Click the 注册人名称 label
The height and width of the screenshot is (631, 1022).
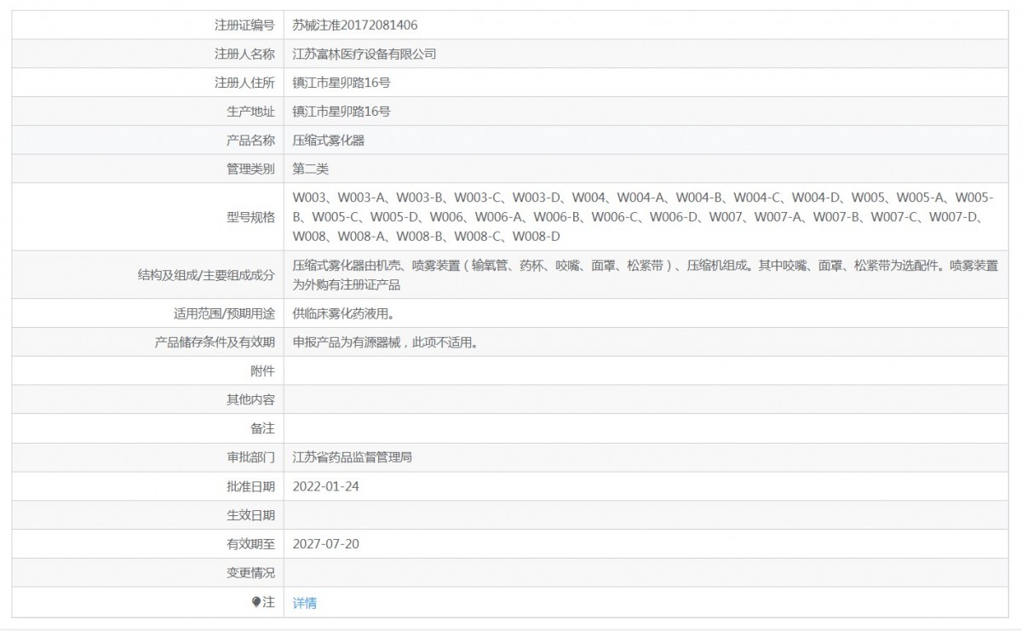click(244, 54)
